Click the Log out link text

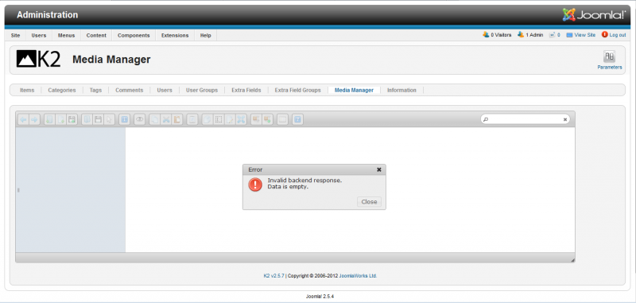618,35
